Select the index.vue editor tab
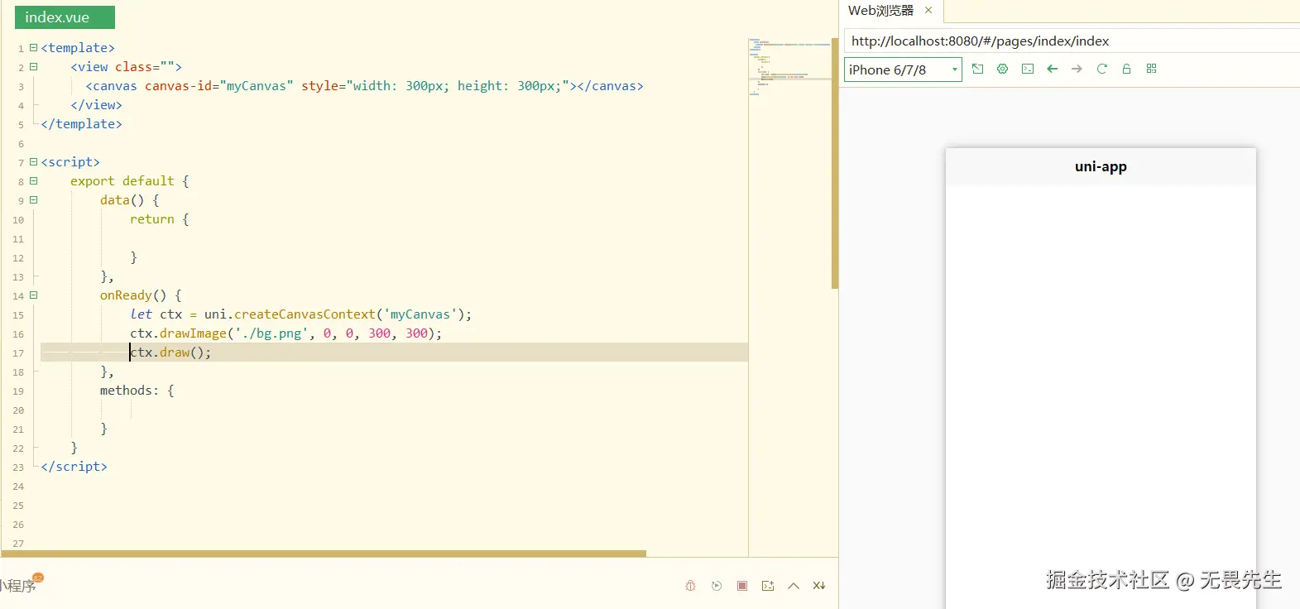 coord(65,17)
